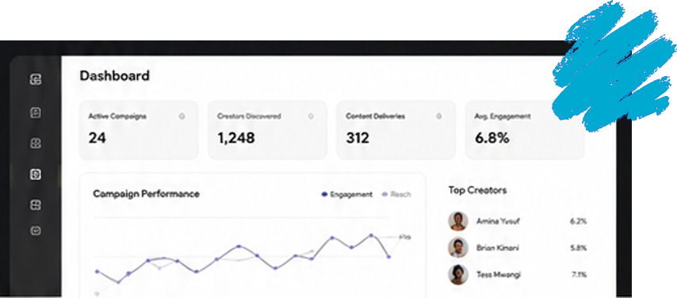Click the Avg. Engagement card label
The width and height of the screenshot is (677, 298).
503,117
